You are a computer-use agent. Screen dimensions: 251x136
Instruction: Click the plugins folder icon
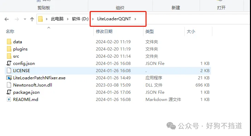click(x=9, y=49)
